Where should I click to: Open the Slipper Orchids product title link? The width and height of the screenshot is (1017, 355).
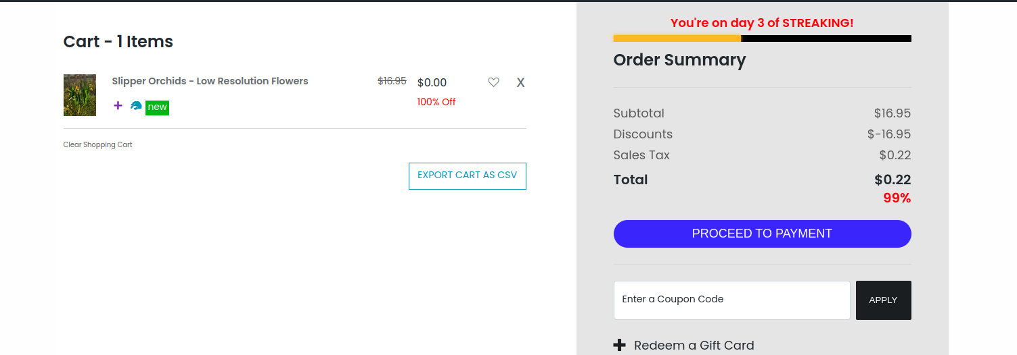click(x=210, y=81)
